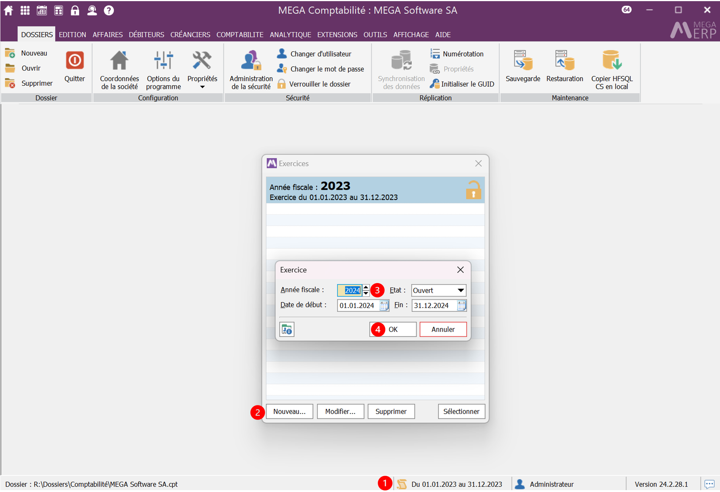Click the open padlock on fiscal year 2023
The width and height of the screenshot is (720, 492).
point(473,190)
